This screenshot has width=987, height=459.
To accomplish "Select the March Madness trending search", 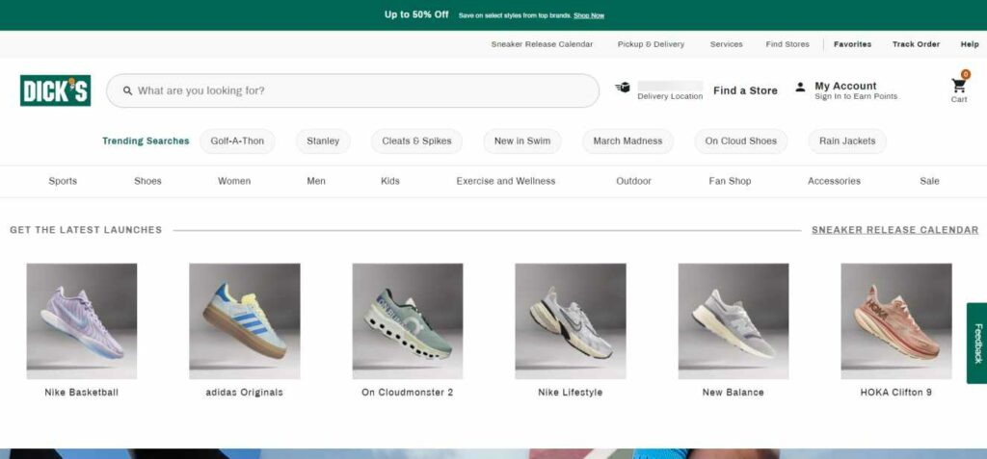I will (627, 140).
